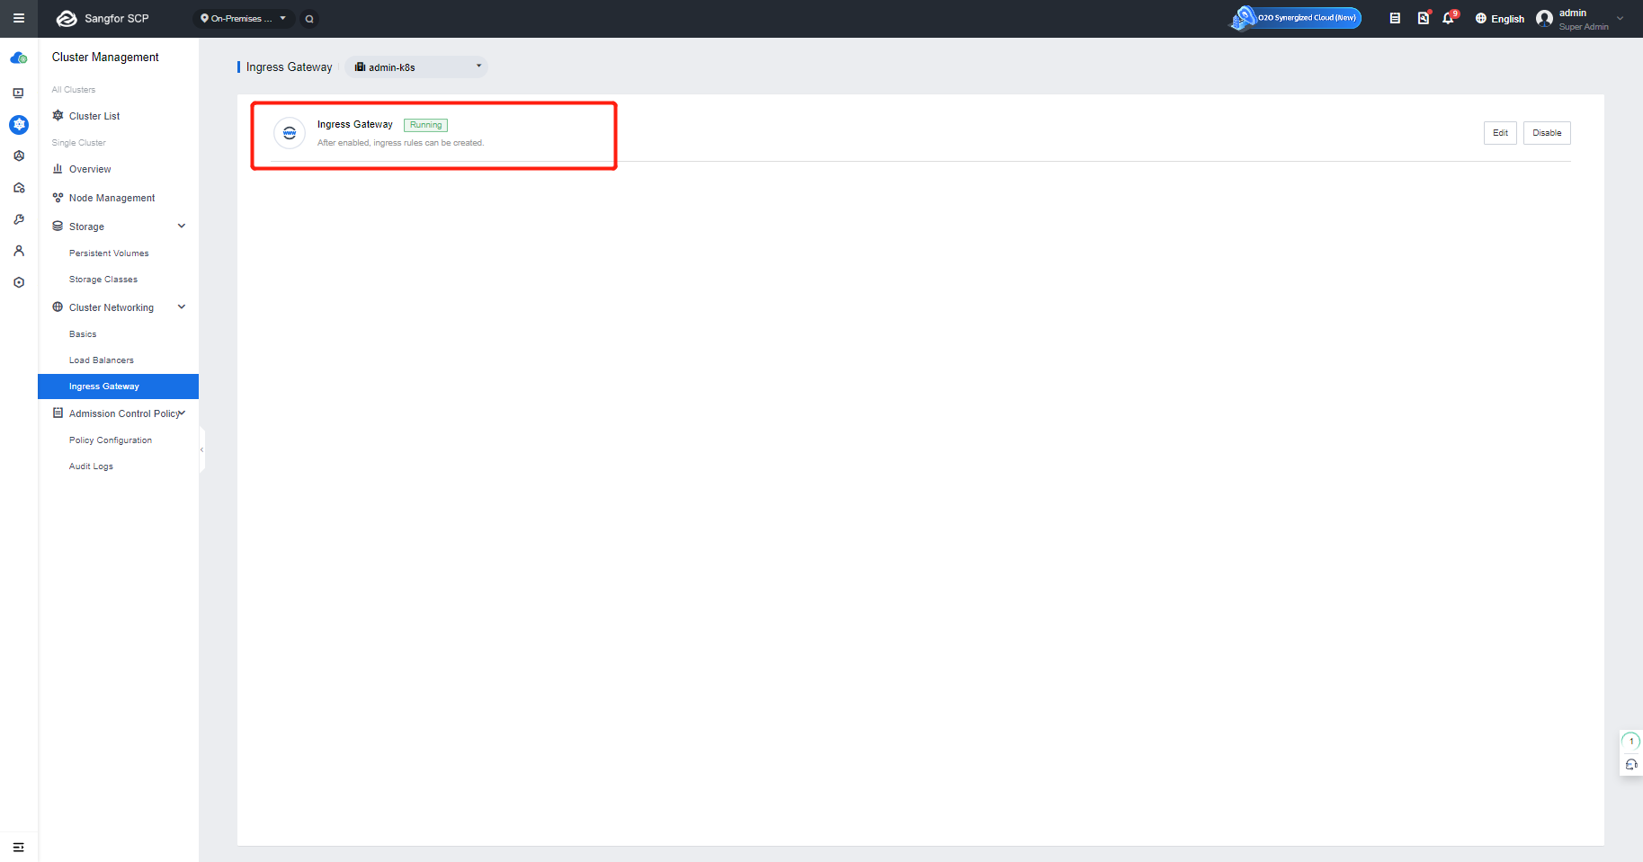Collapse the sidebar with the handle
This screenshot has width=1643, height=862.
pos(201,449)
